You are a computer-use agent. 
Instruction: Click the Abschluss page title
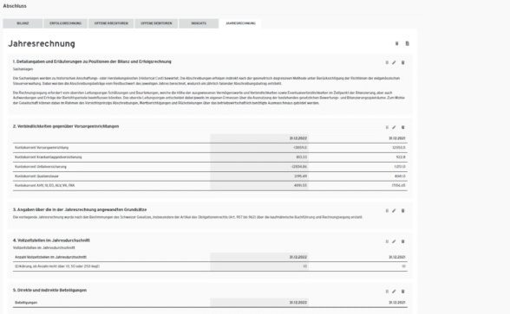pos(15,6)
